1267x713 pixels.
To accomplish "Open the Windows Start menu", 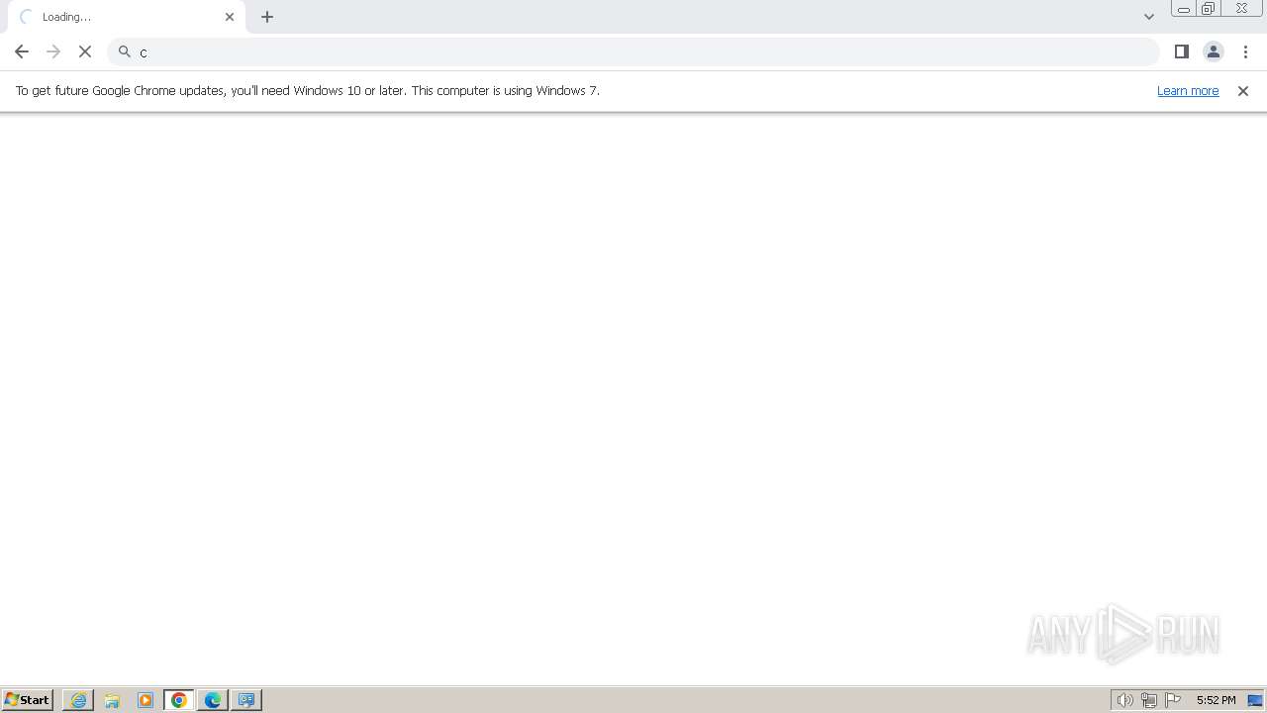I will (28, 699).
